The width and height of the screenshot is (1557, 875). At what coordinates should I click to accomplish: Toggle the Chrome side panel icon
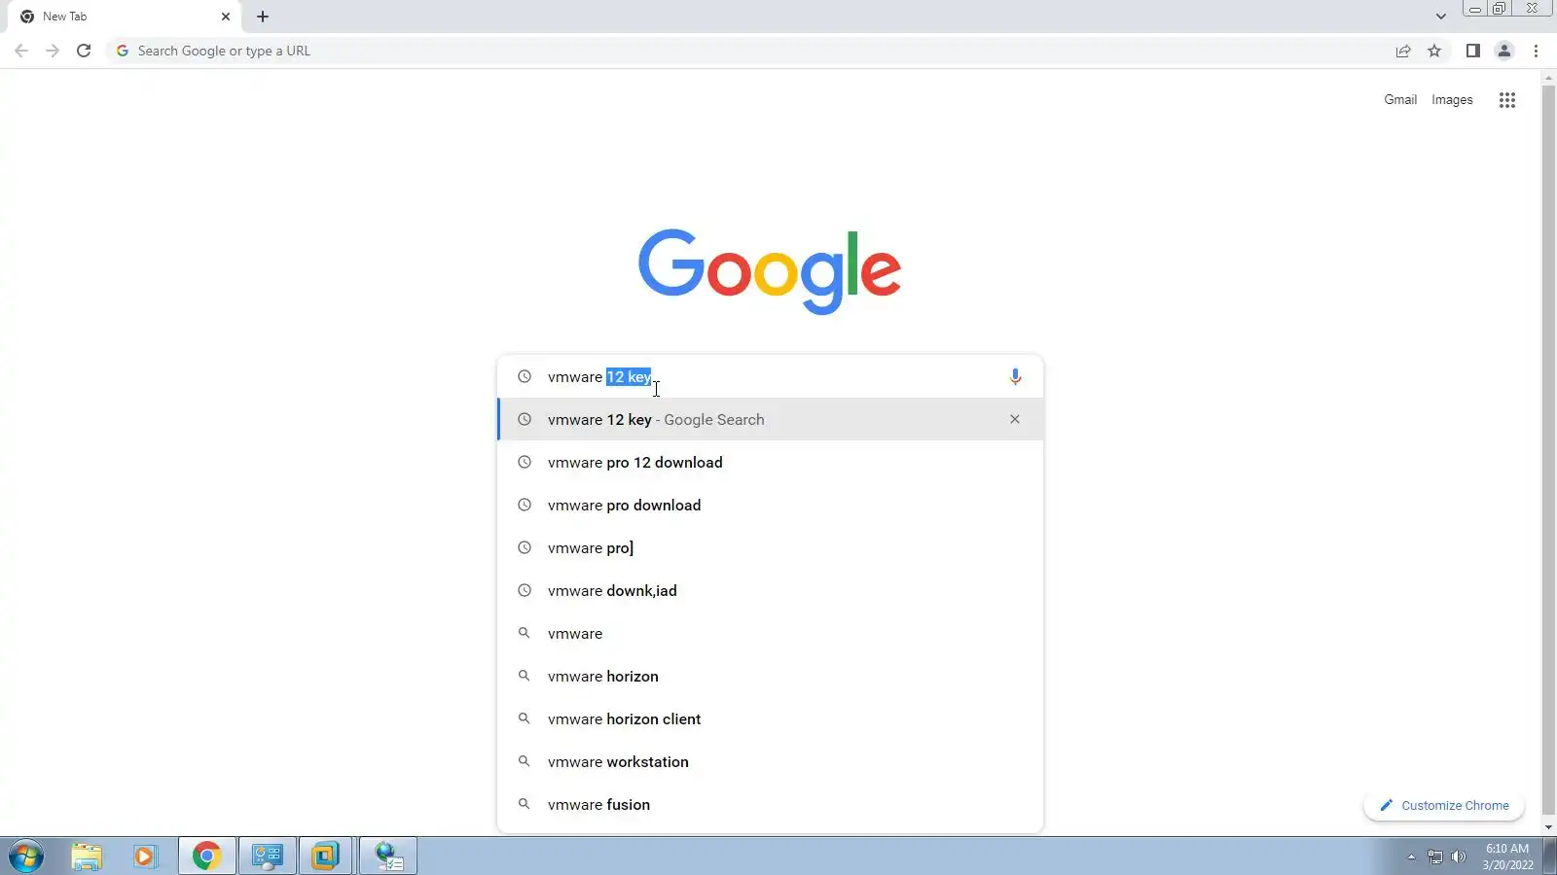(x=1473, y=51)
